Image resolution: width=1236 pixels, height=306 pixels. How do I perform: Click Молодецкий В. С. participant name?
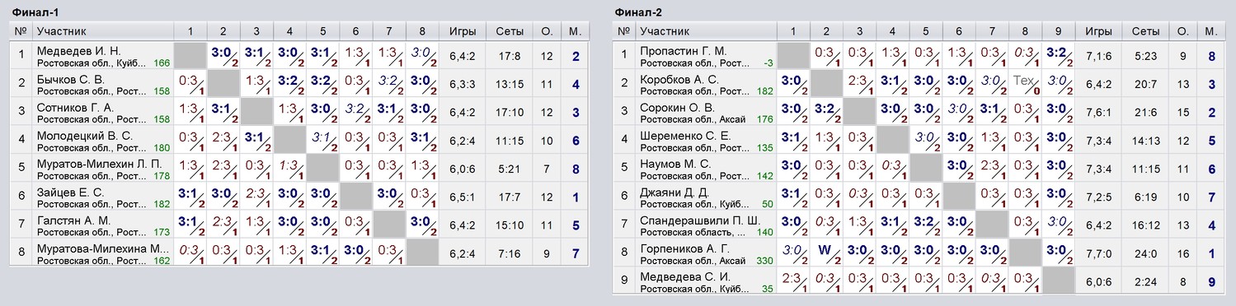pos(82,136)
